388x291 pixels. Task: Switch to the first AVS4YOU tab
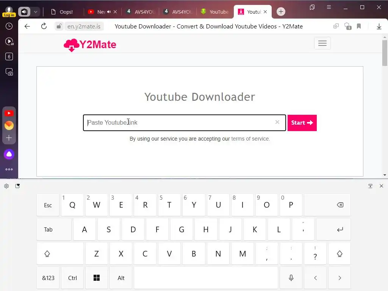point(140,12)
